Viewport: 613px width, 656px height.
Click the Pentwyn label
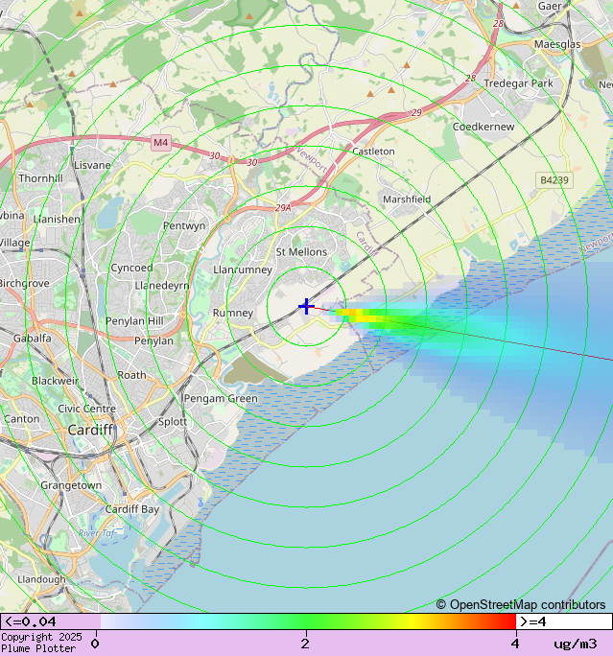pyautogui.click(x=184, y=226)
